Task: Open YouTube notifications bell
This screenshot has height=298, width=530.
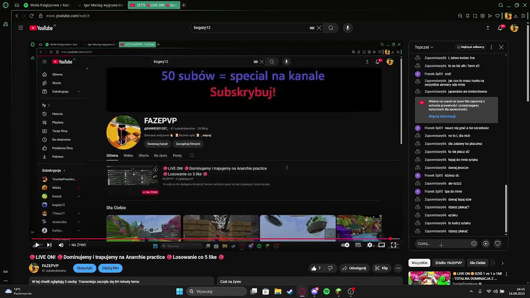Action: 501,28
